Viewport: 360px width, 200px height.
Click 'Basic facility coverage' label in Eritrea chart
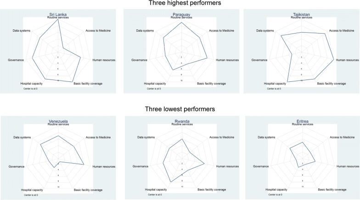click(x=332, y=189)
